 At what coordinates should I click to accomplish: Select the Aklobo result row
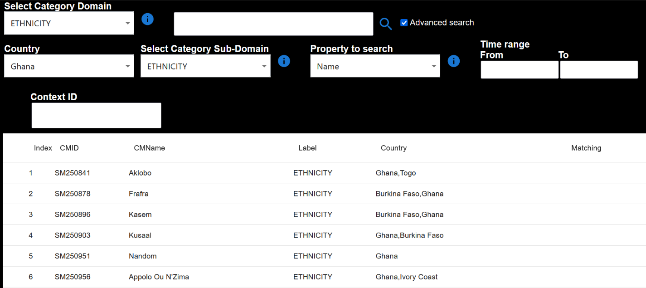click(140, 173)
